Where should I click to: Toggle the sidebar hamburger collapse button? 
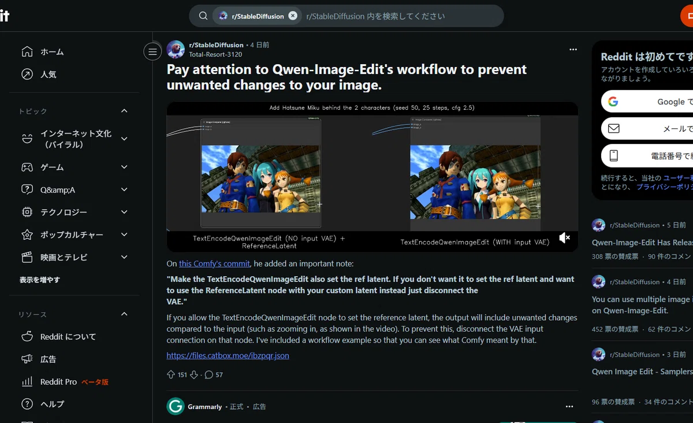pyautogui.click(x=152, y=52)
